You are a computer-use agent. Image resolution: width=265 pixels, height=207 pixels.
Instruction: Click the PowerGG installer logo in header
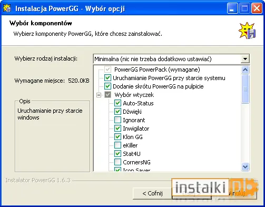pyautogui.click(x=247, y=31)
